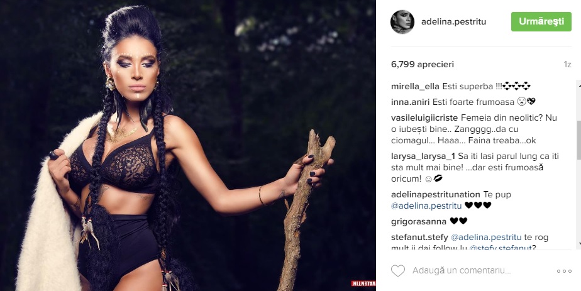Viewport: 581px width, 291px height.
Task: Click the 1z post timestamp
Action: 567,64
